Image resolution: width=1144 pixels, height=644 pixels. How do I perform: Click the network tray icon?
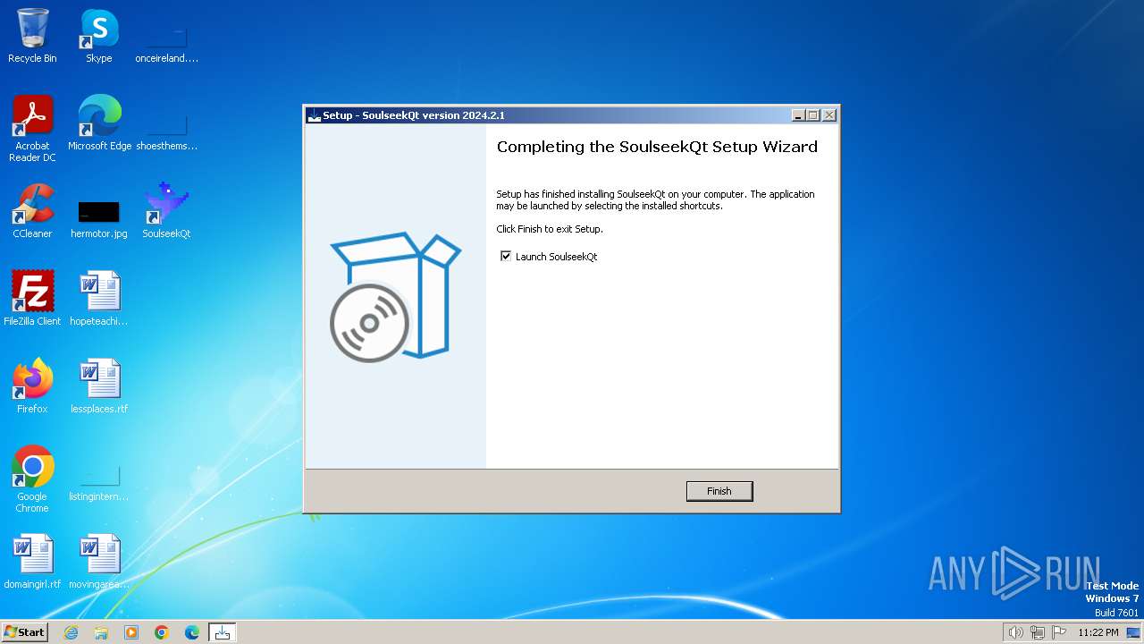click(x=1038, y=632)
